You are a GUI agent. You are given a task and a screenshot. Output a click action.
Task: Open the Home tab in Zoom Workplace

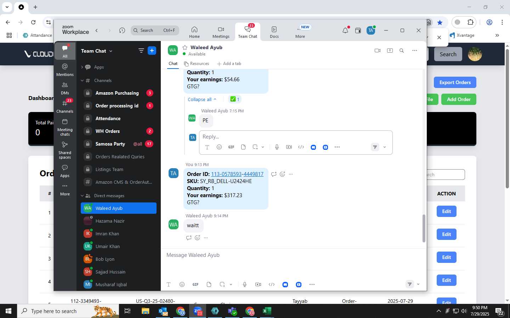pyautogui.click(x=194, y=32)
